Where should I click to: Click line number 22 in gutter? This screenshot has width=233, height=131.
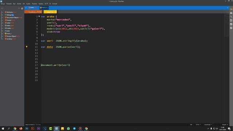pyautogui.click(x=36, y=80)
